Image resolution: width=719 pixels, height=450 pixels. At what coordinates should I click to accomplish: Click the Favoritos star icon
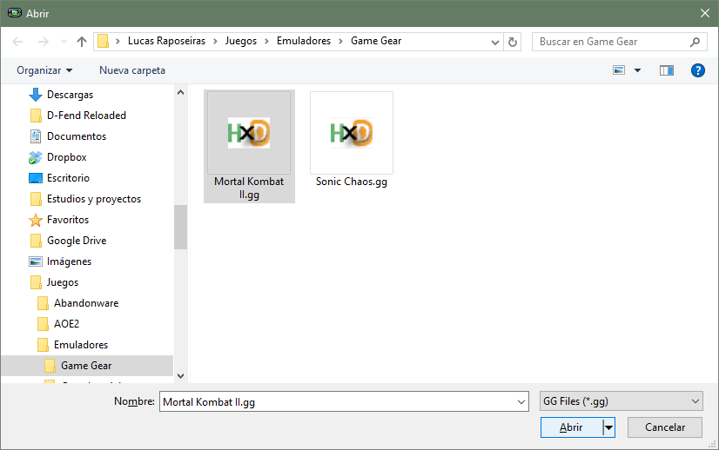(x=36, y=220)
